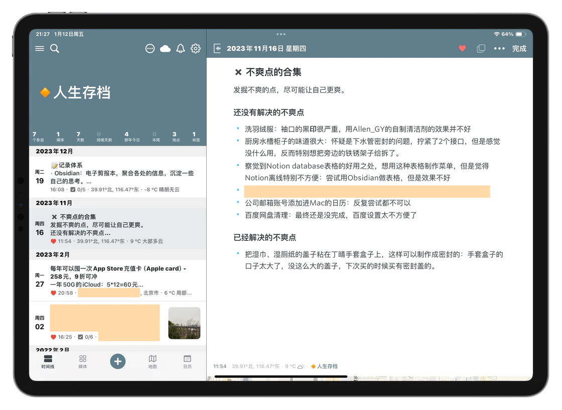The height and width of the screenshot is (410, 562).
Task: Tap the notification bell icon
Action: click(181, 49)
